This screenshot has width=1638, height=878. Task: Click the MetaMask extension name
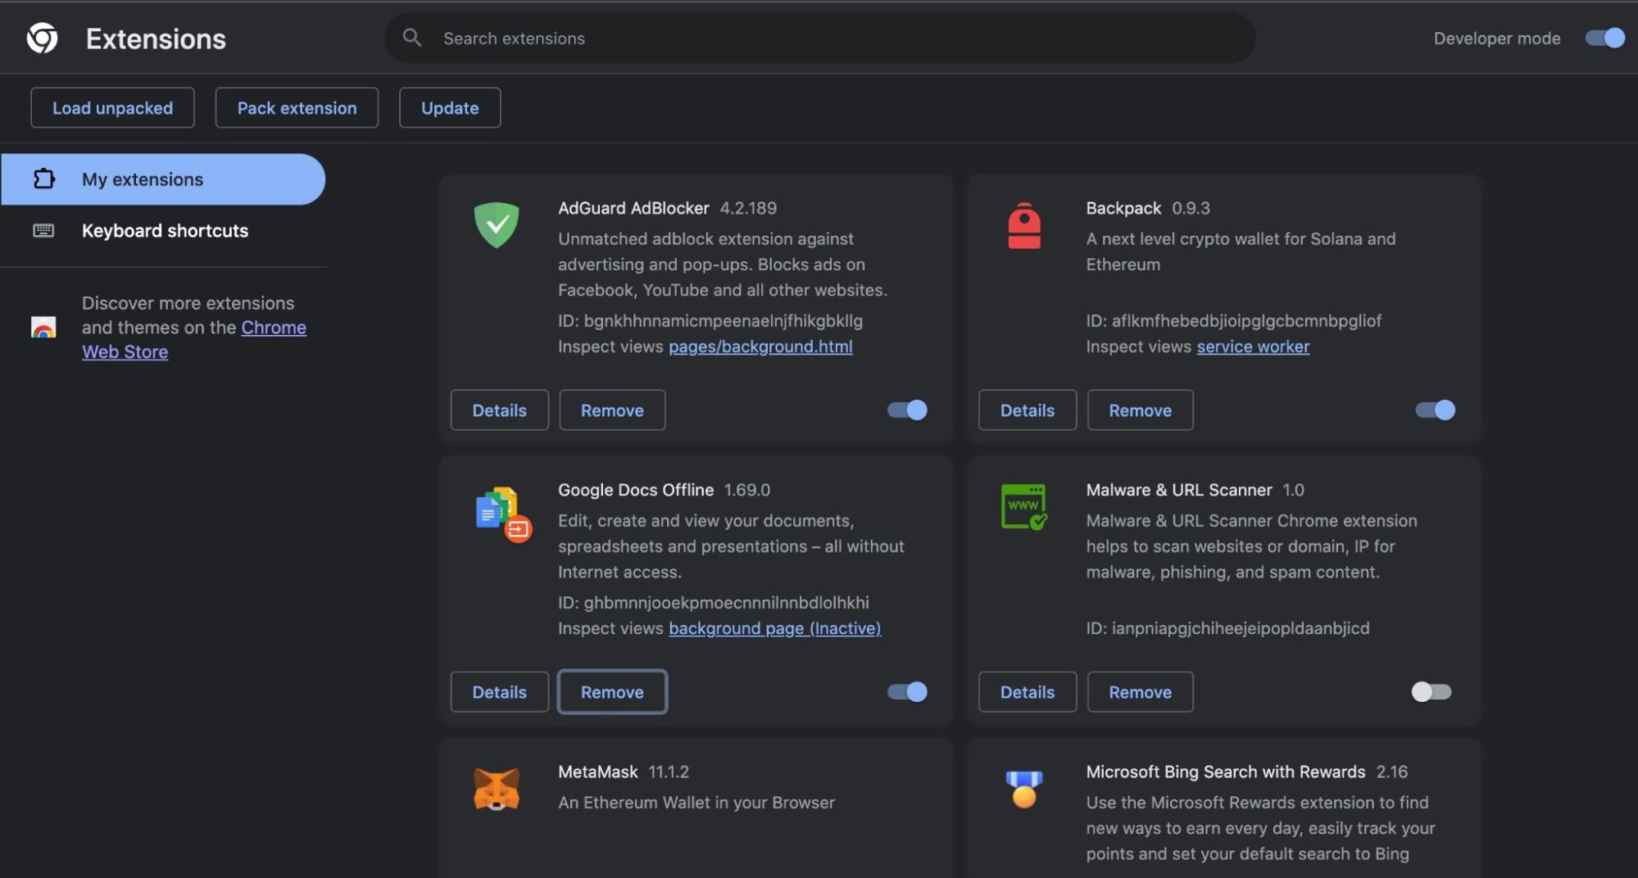click(597, 772)
